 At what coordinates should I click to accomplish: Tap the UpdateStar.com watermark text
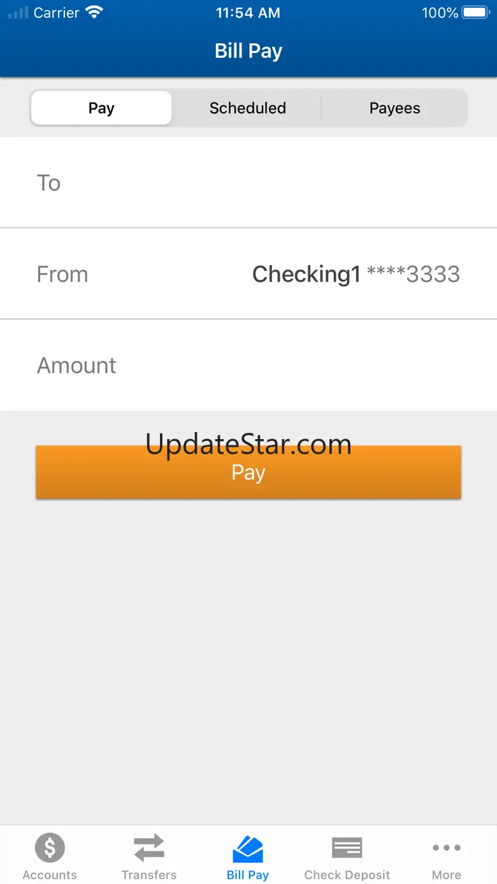click(248, 444)
